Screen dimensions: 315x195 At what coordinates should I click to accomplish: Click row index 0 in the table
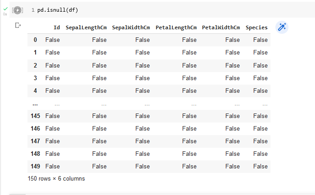[36, 40]
